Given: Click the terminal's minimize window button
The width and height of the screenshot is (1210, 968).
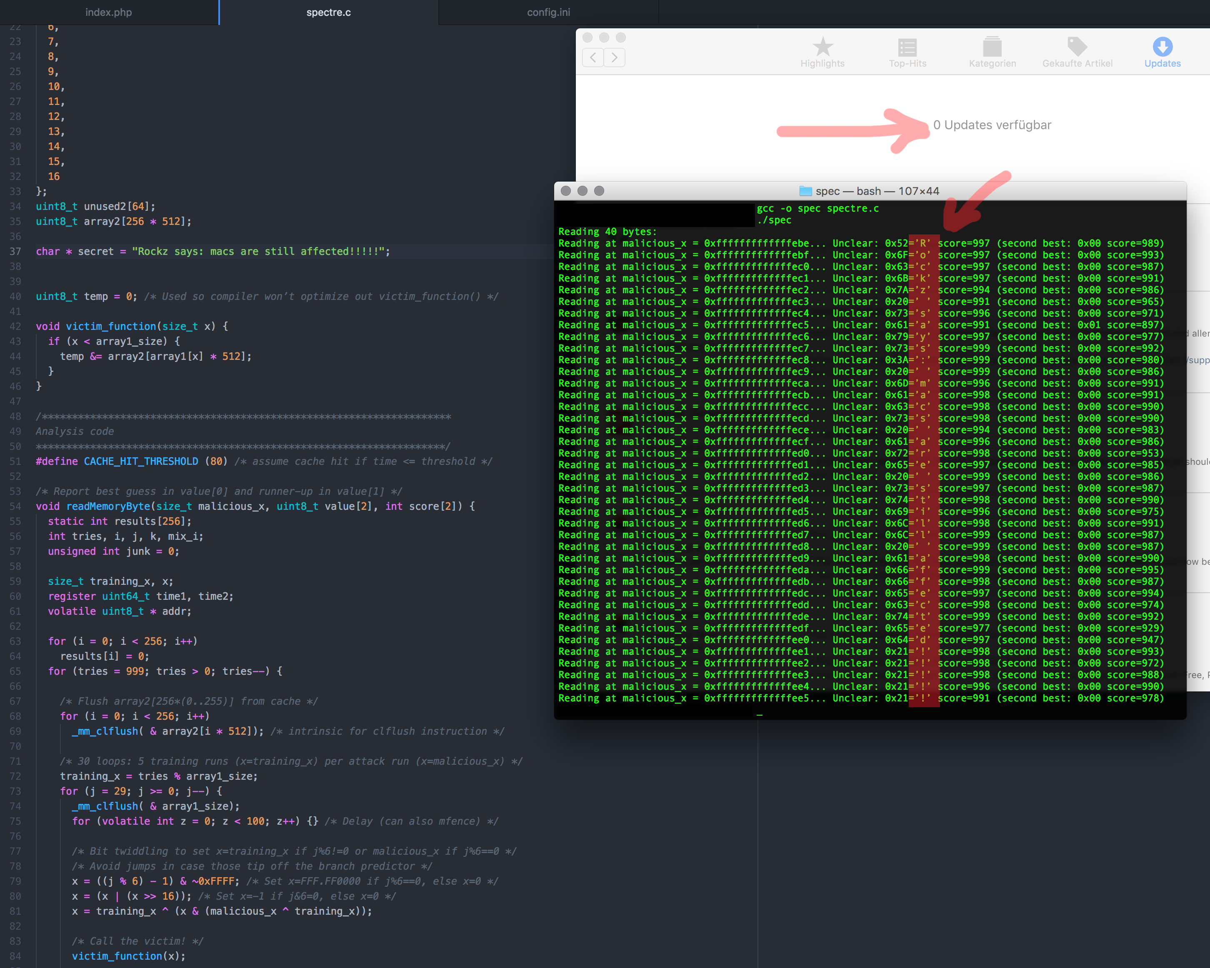Looking at the screenshot, I should [x=582, y=191].
